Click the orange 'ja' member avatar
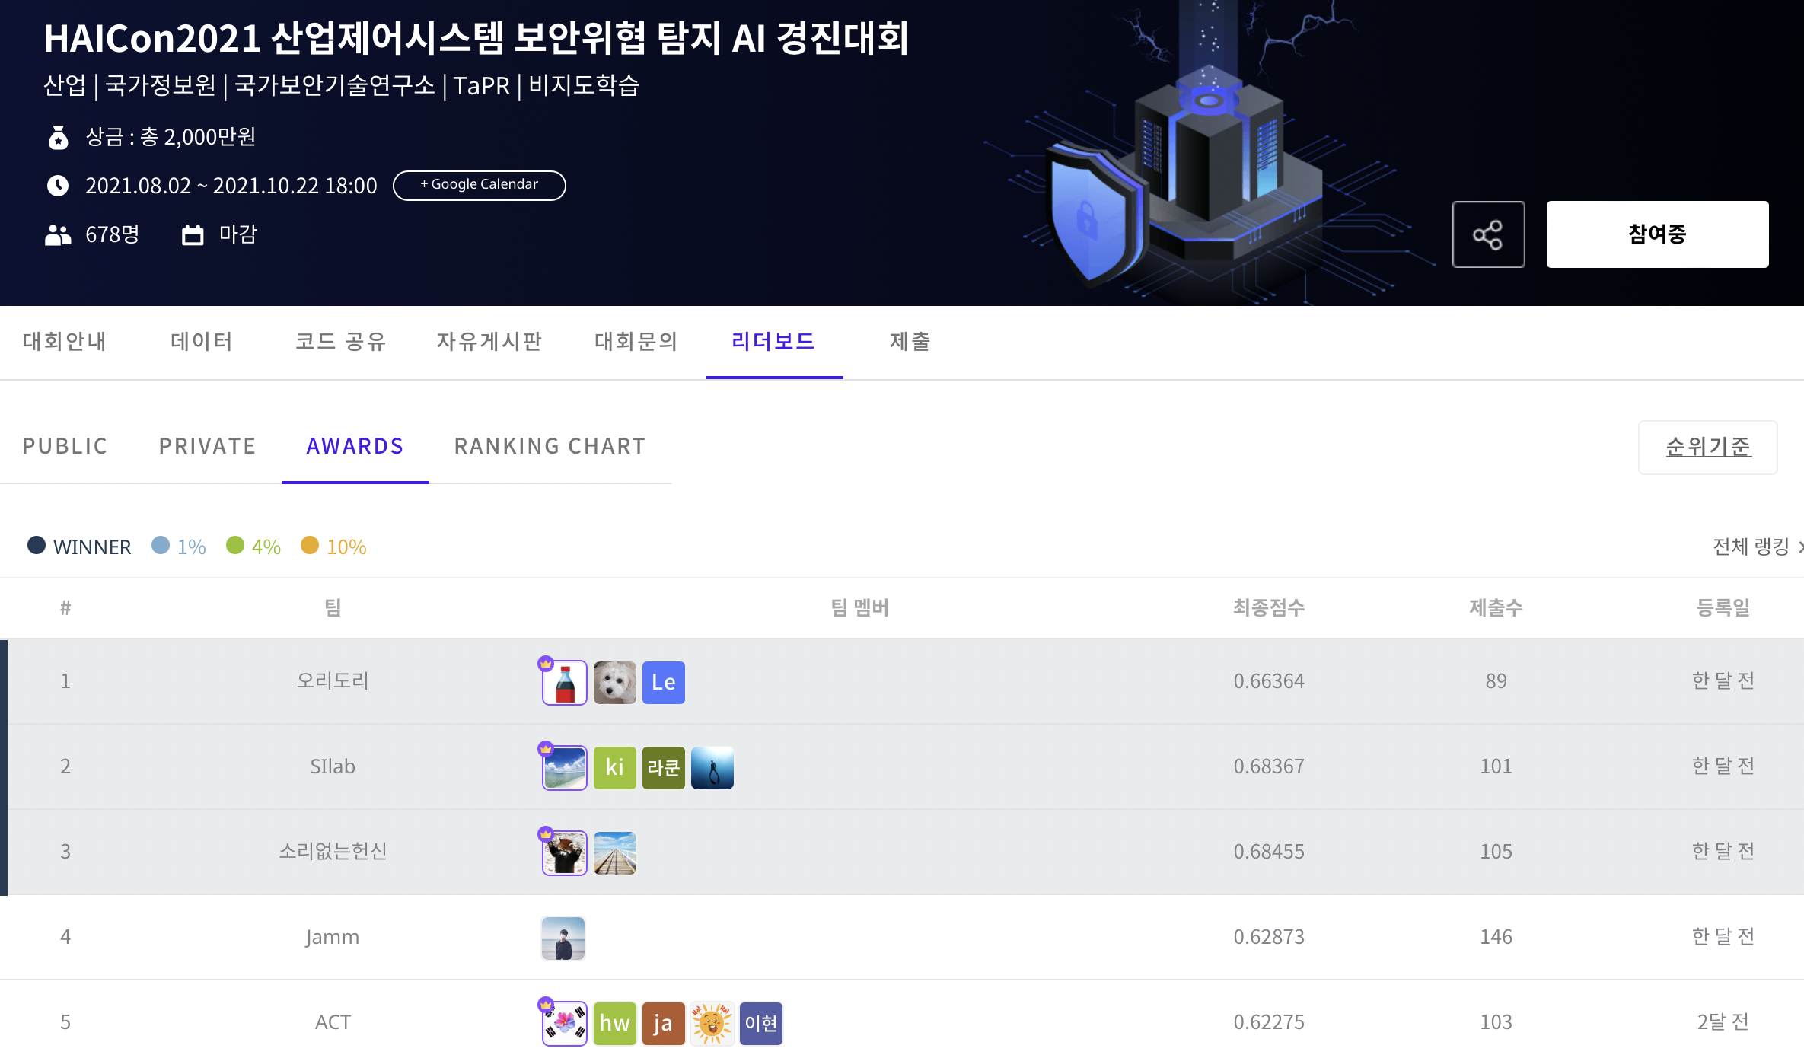The height and width of the screenshot is (1058, 1804). point(663,1023)
